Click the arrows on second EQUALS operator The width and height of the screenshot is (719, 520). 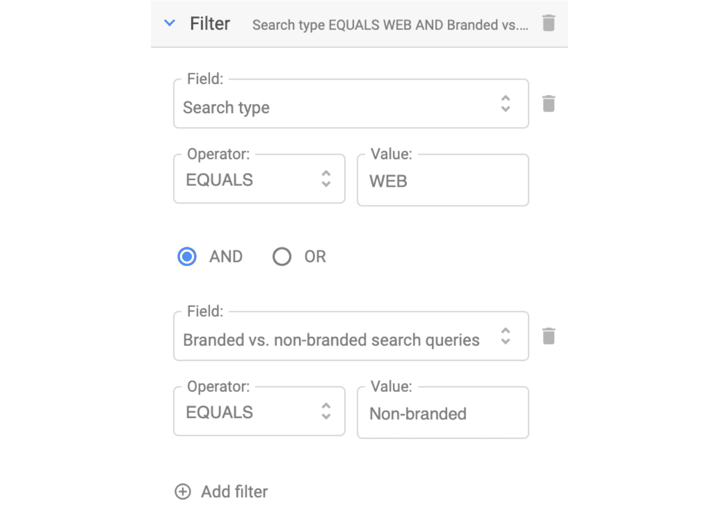[326, 411]
